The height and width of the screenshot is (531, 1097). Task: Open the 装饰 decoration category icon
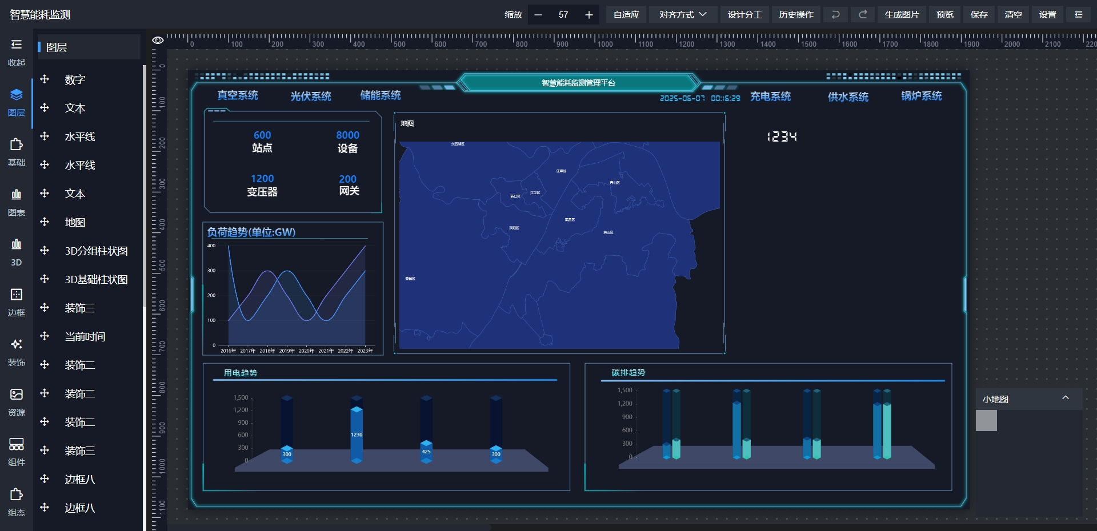16,344
